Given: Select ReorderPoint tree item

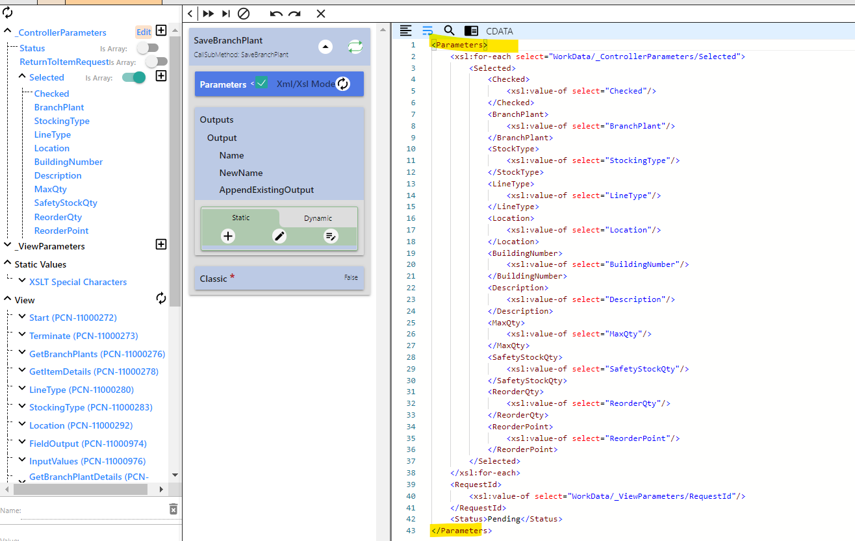Looking at the screenshot, I should [61, 231].
